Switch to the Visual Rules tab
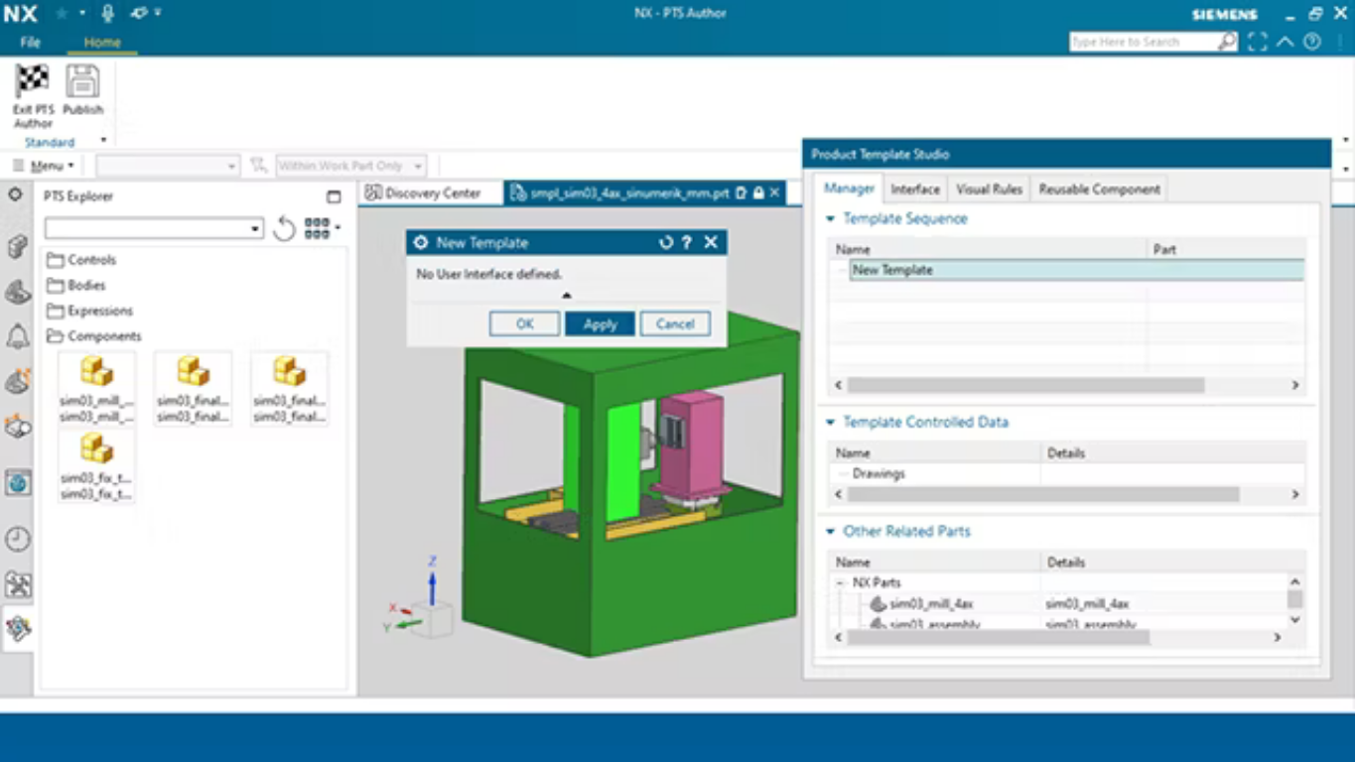1356x762 pixels. pos(988,189)
